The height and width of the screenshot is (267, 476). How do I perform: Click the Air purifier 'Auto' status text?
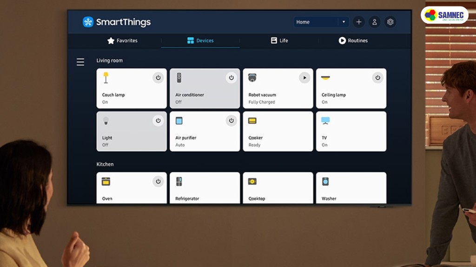point(180,145)
